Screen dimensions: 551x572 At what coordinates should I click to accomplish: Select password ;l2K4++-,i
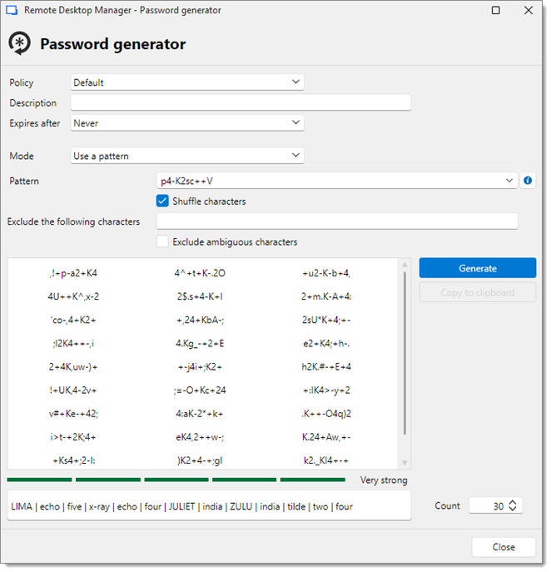[74, 345]
